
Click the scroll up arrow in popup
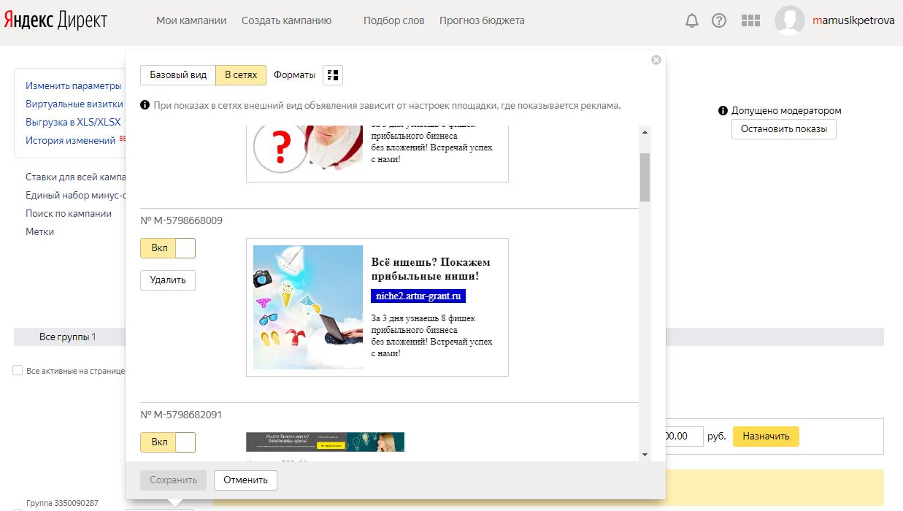click(645, 132)
